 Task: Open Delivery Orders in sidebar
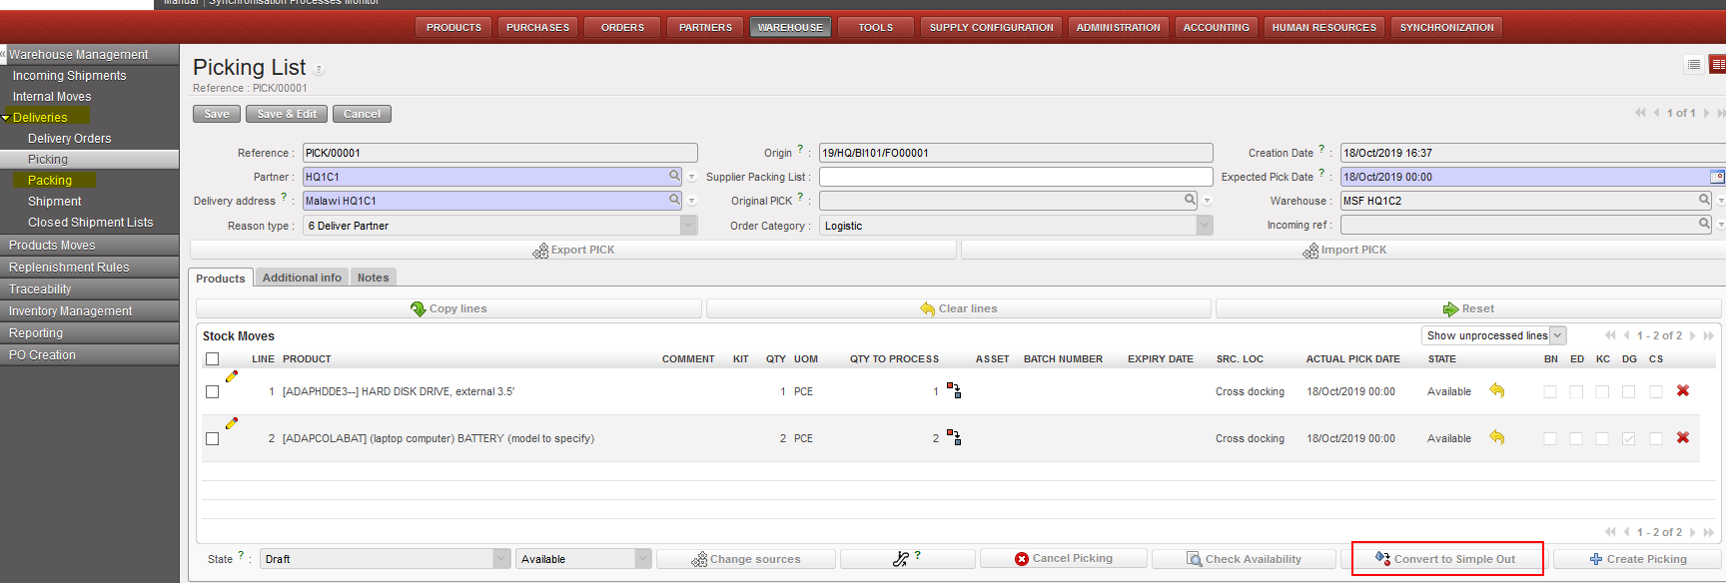click(69, 139)
